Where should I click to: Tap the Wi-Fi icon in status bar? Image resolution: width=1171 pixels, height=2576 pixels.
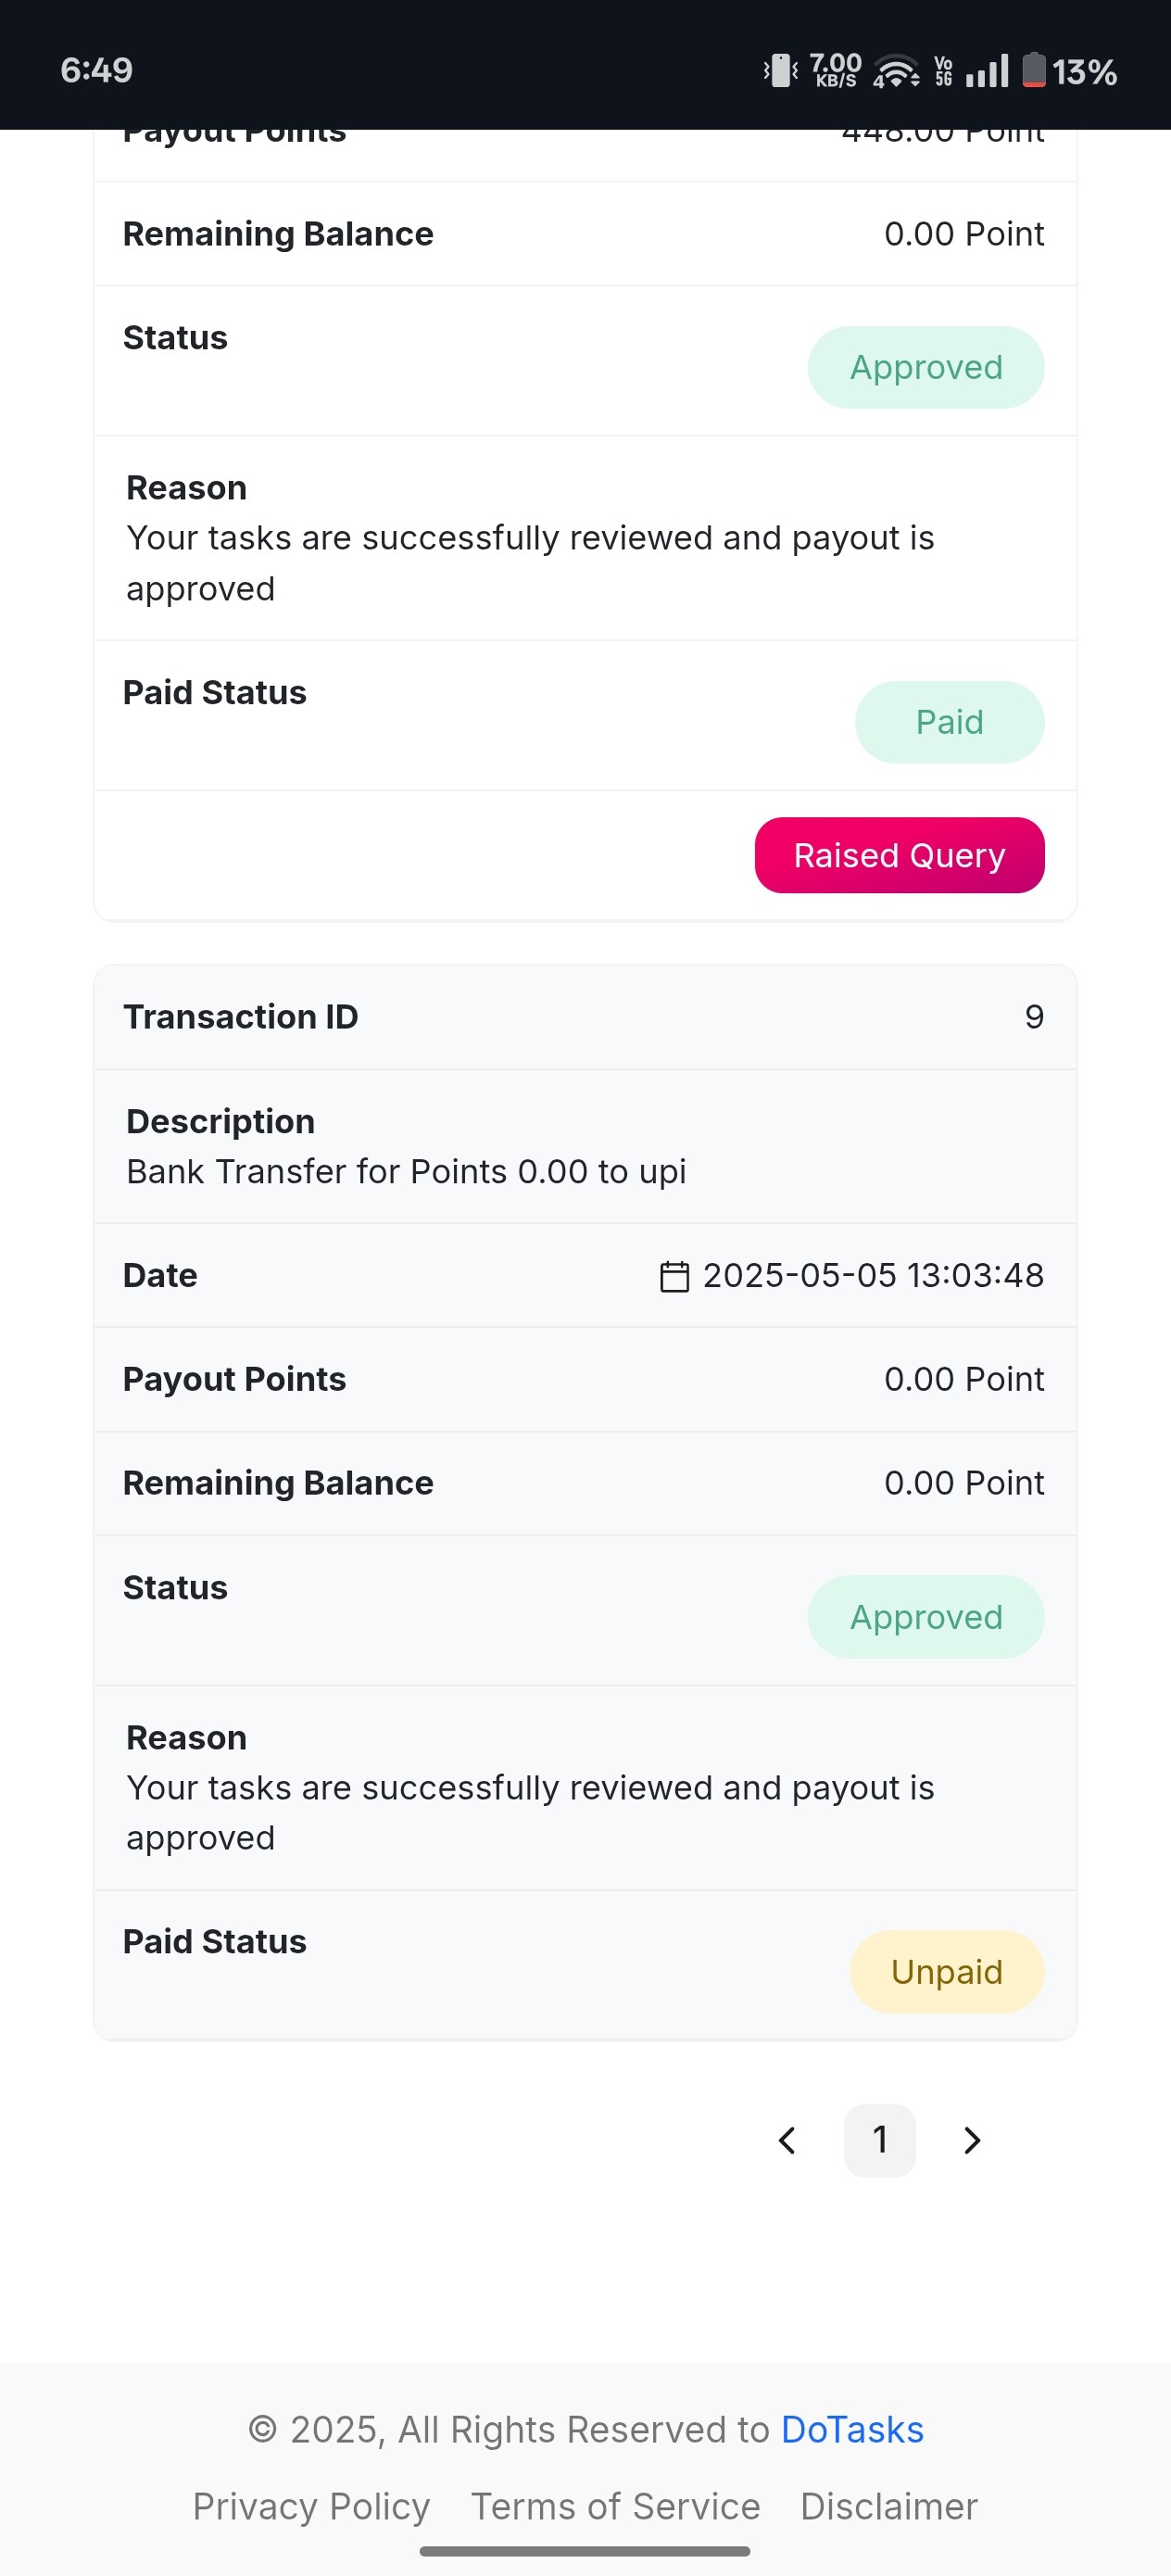[x=896, y=71]
